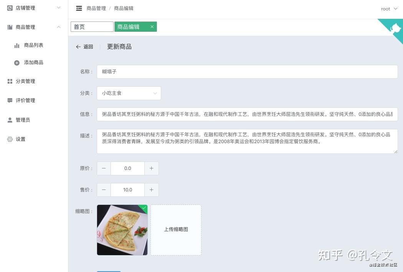Expand the 店铺管理 menu chevron
Screen dimensions: 403x272
click(x=59, y=8)
